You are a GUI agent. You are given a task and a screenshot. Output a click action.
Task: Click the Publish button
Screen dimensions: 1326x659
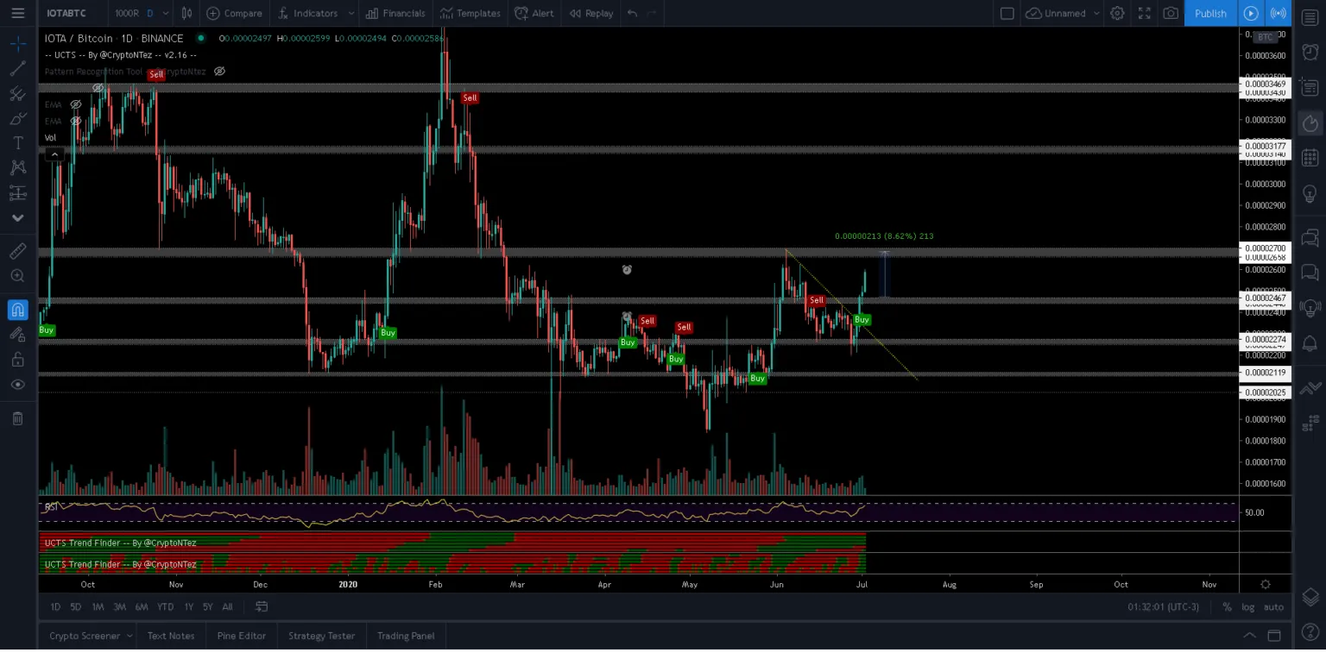coord(1210,13)
